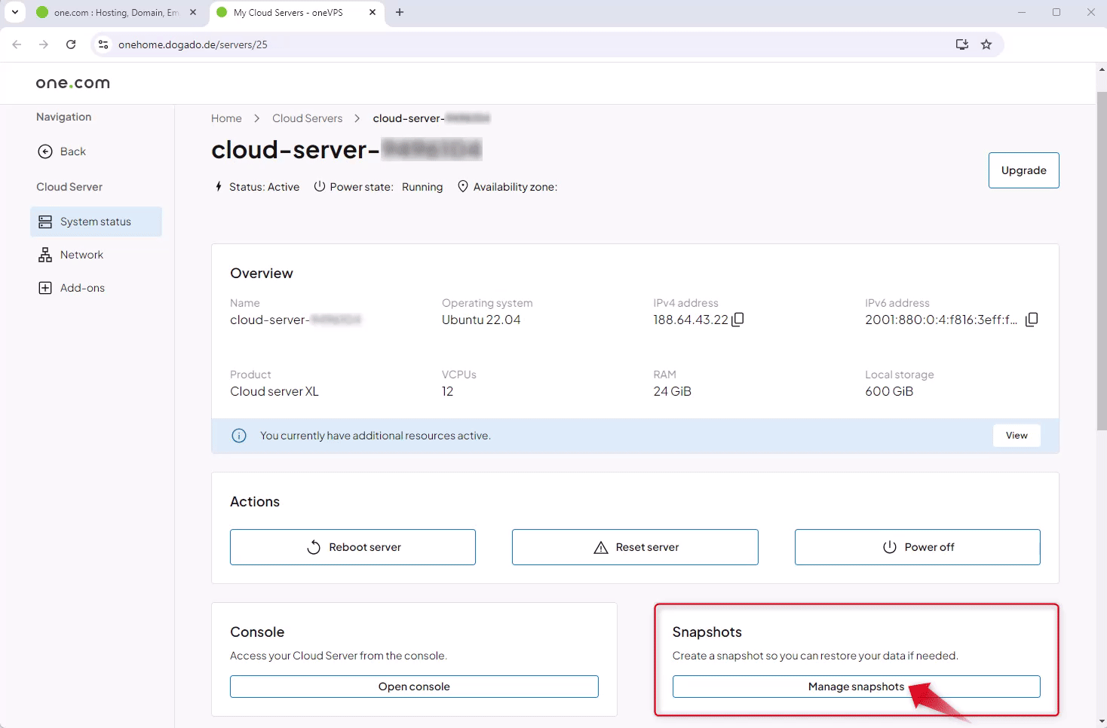The image size is (1107, 728).
Task: Bookmark this page with the star icon
Action: click(986, 44)
